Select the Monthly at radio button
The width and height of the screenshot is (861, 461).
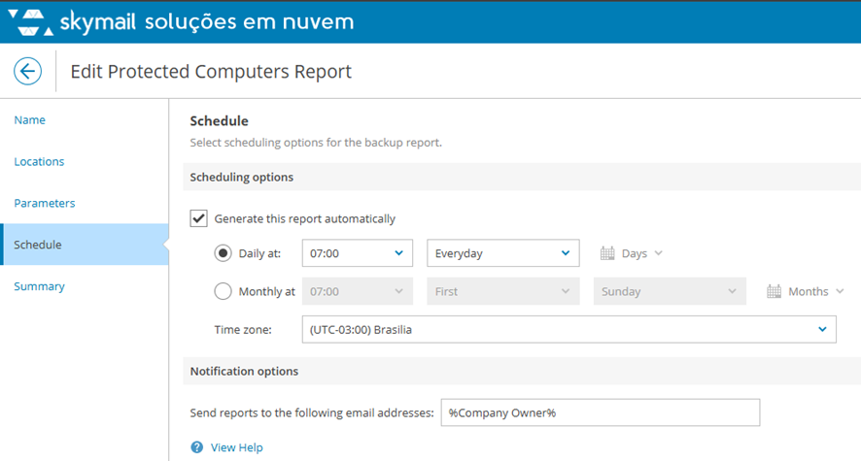coord(223,291)
